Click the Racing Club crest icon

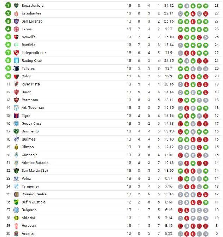(16, 61)
